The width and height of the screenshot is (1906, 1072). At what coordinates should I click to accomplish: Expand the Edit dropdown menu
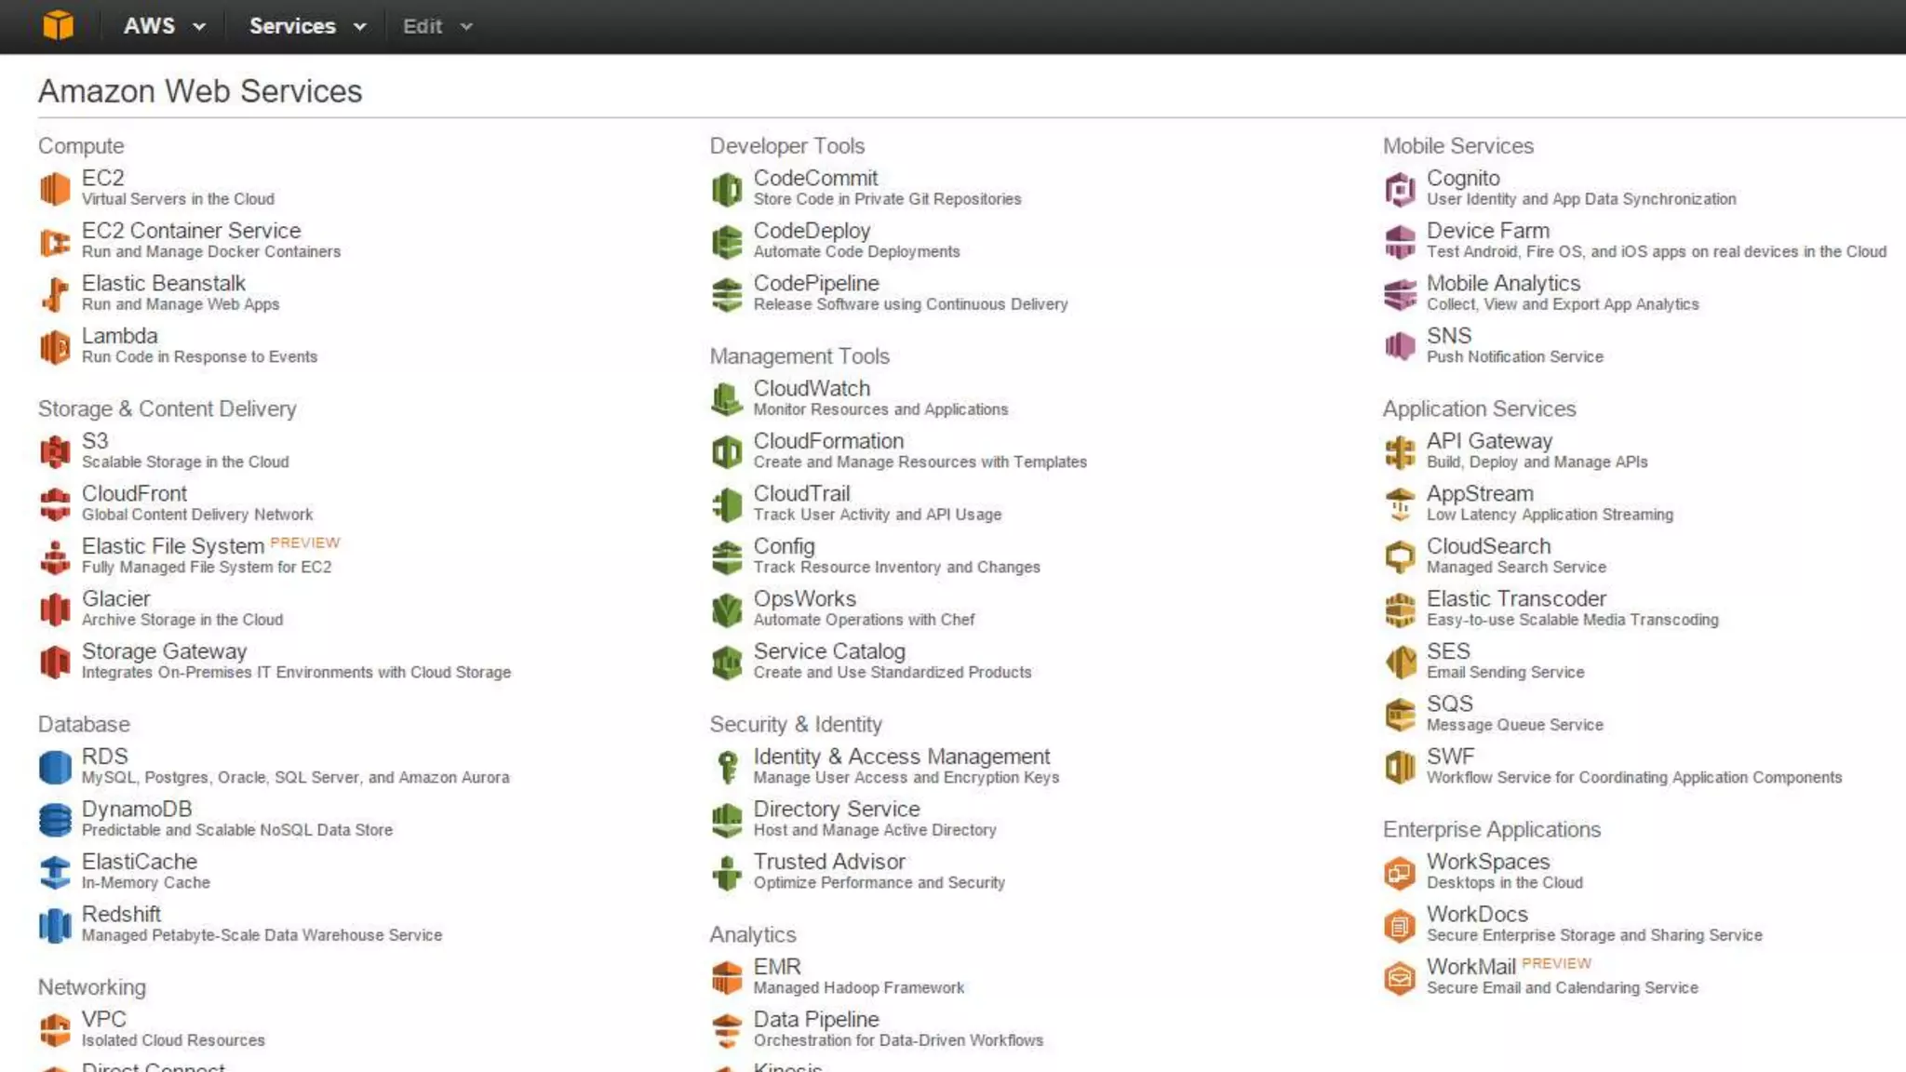(436, 26)
